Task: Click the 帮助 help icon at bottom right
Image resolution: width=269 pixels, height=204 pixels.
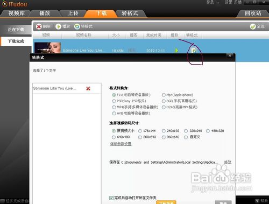Action: [257, 201]
